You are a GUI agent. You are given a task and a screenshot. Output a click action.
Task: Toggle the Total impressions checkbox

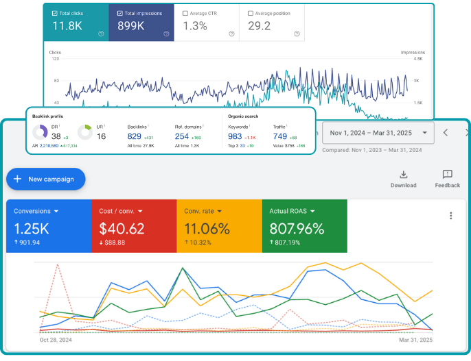(120, 13)
